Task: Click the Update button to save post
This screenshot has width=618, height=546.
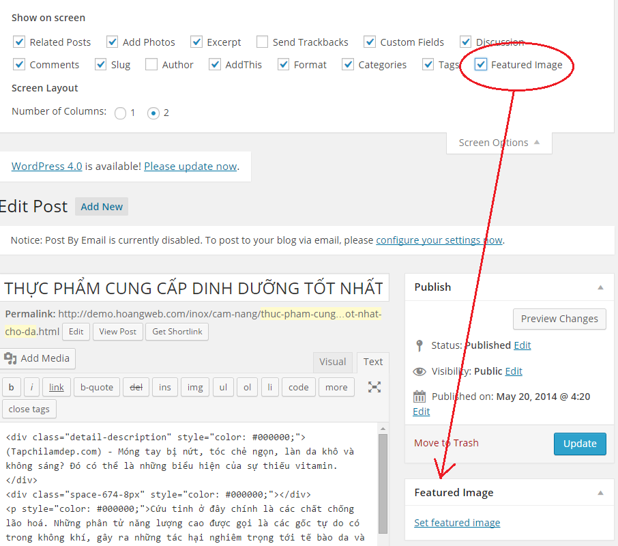Action: point(579,444)
